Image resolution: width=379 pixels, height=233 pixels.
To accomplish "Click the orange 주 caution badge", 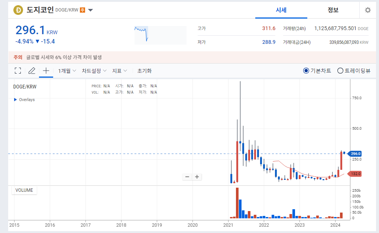I will click(82, 10).
